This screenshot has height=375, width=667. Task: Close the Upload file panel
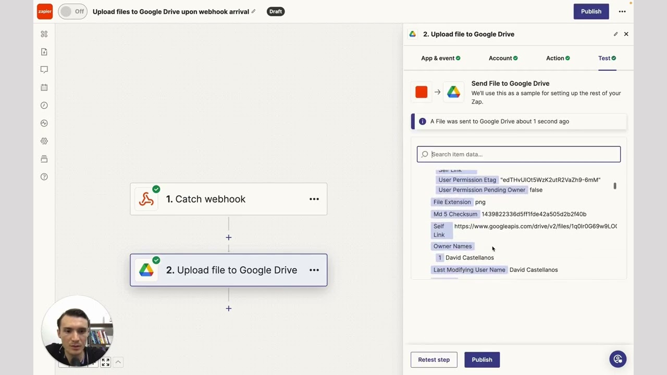coord(626,34)
